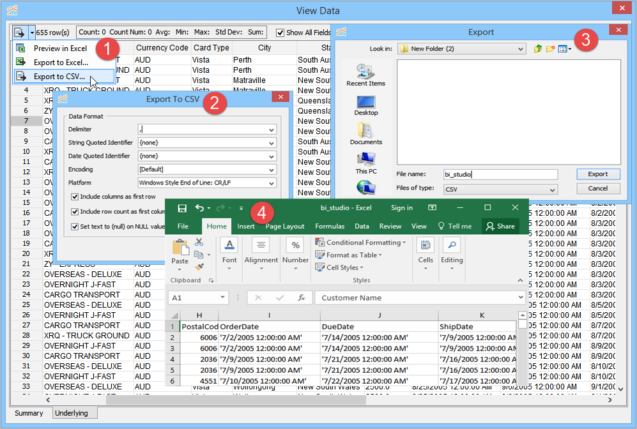Viewport: 637px width, 429px height.
Task: Click the File name input field
Action: pyautogui.click(x=500, y=174)
